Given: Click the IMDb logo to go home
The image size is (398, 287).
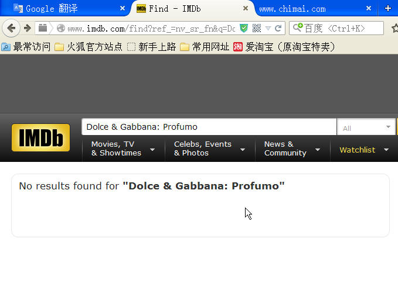Looking at the screenshot, I should click(x=40, y=137).
